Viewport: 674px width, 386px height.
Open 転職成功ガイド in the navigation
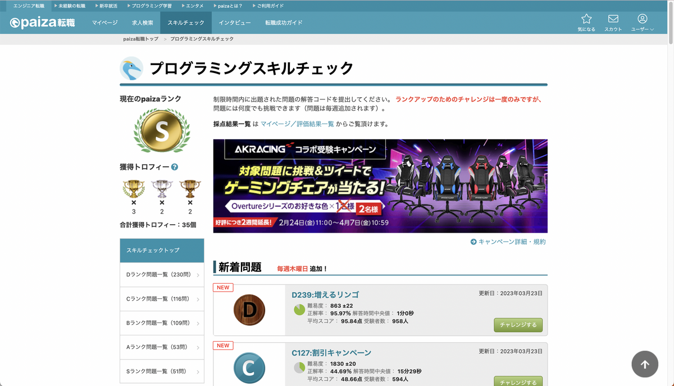click(x=284, y=23)
